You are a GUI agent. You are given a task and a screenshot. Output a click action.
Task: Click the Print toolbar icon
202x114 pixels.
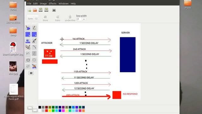coord(54,10)
